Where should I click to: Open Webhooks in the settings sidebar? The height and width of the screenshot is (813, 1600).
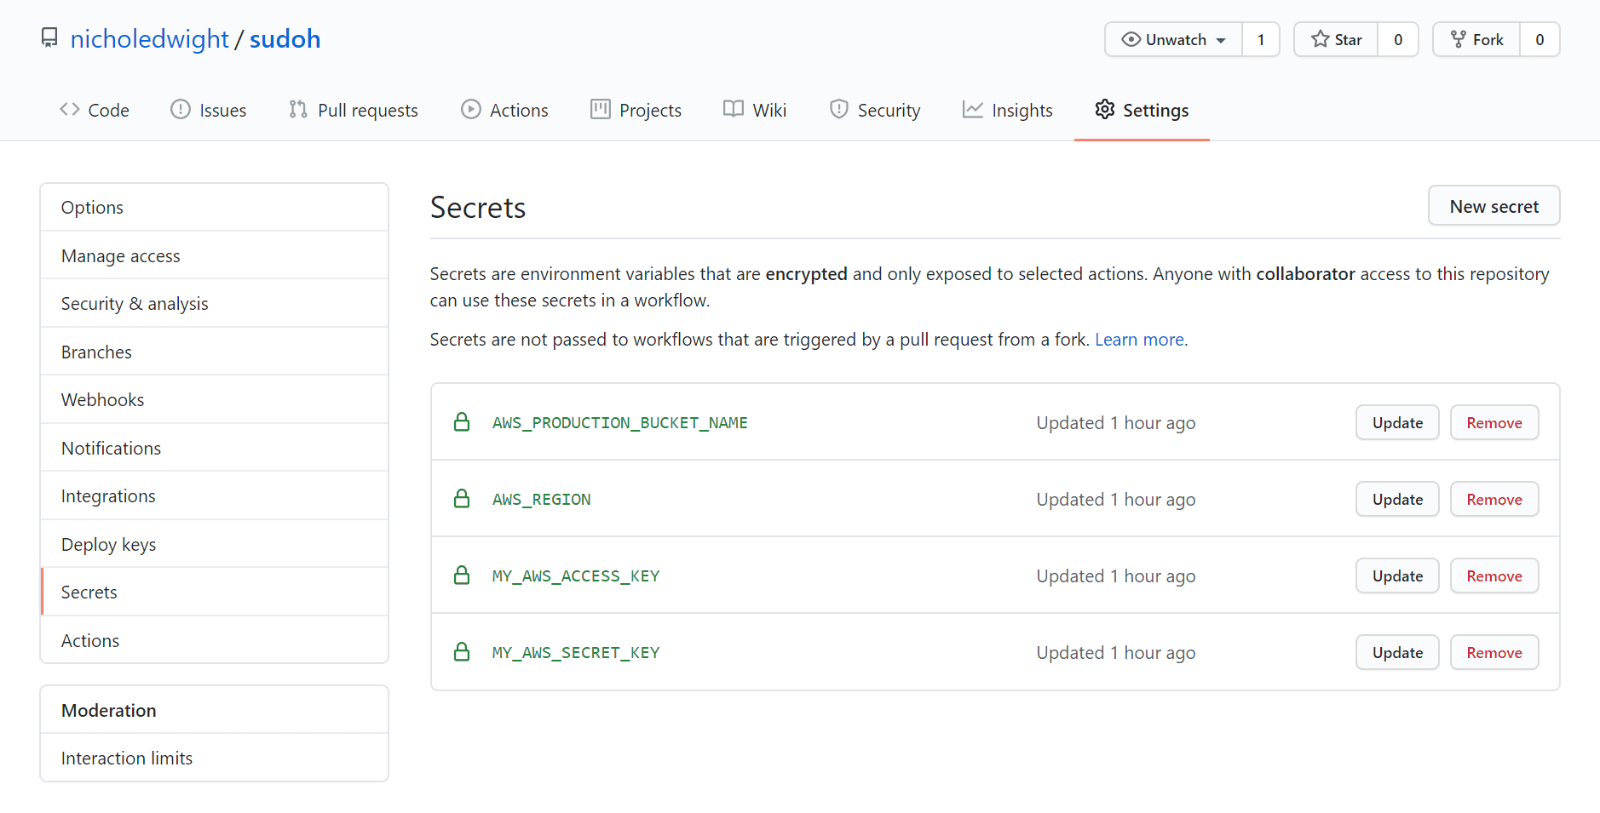click(102, 400)
